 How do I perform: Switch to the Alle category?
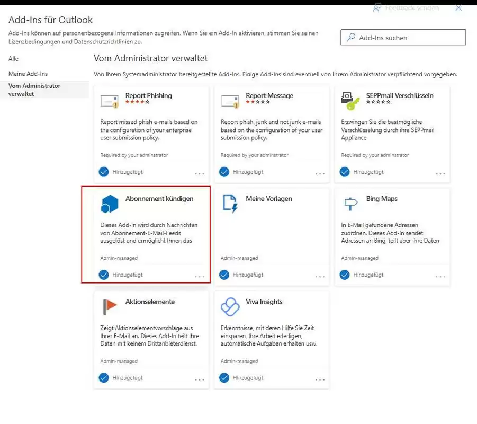(13, 59)
